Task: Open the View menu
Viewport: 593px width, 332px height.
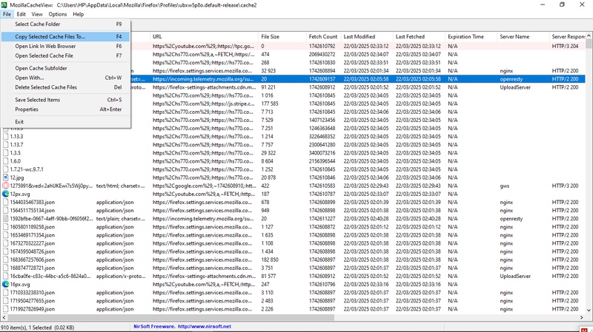Action: (39, 14)
